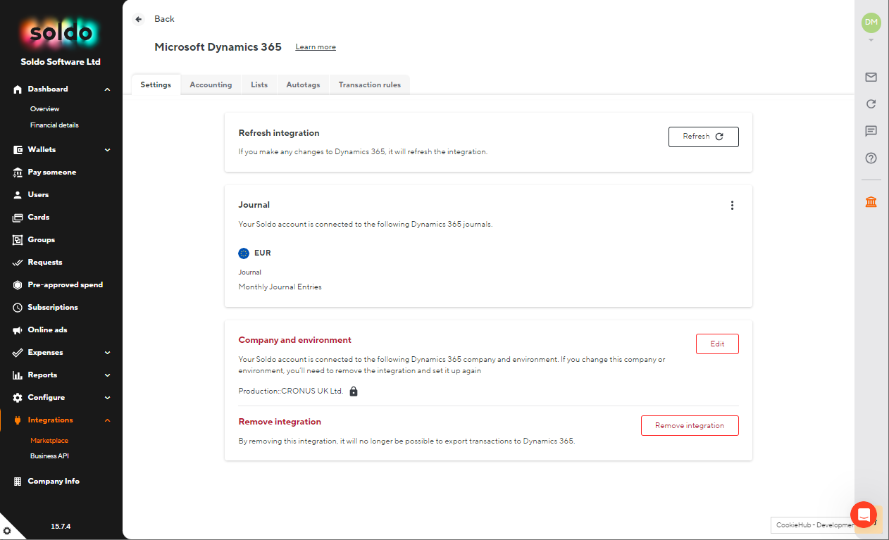Click the settings gear in bottom-left corner

click(7, 531)
